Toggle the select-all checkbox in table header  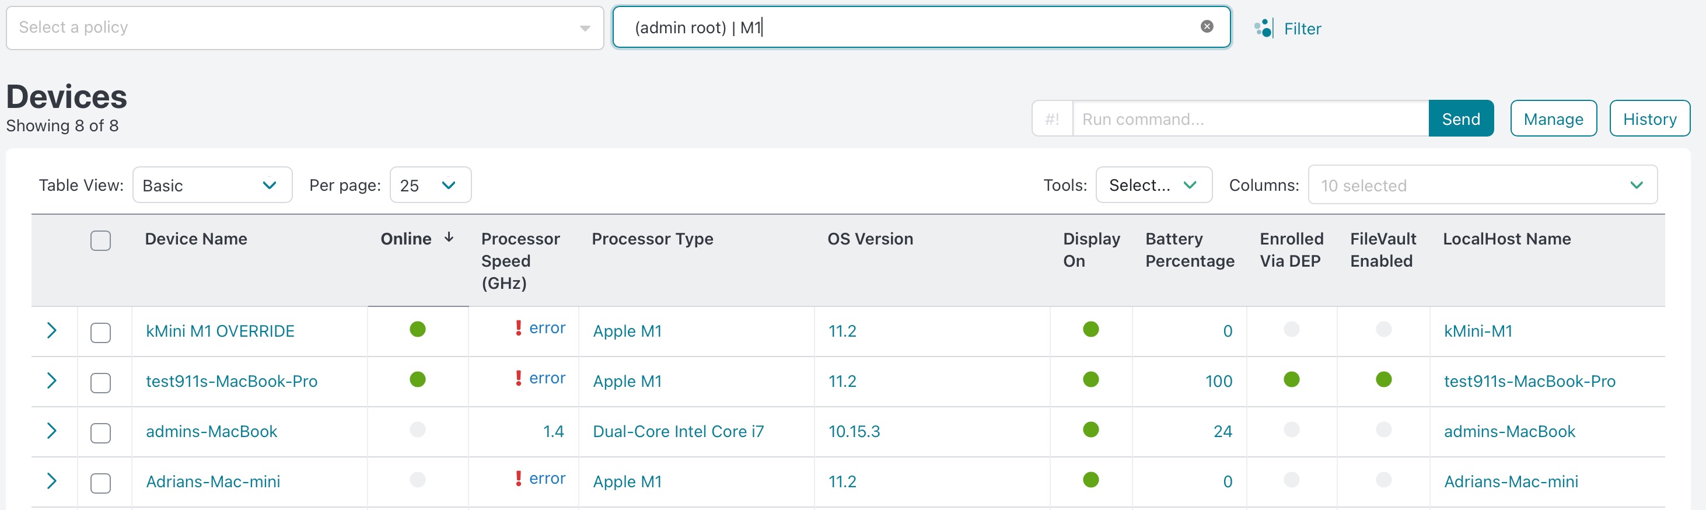101,240
